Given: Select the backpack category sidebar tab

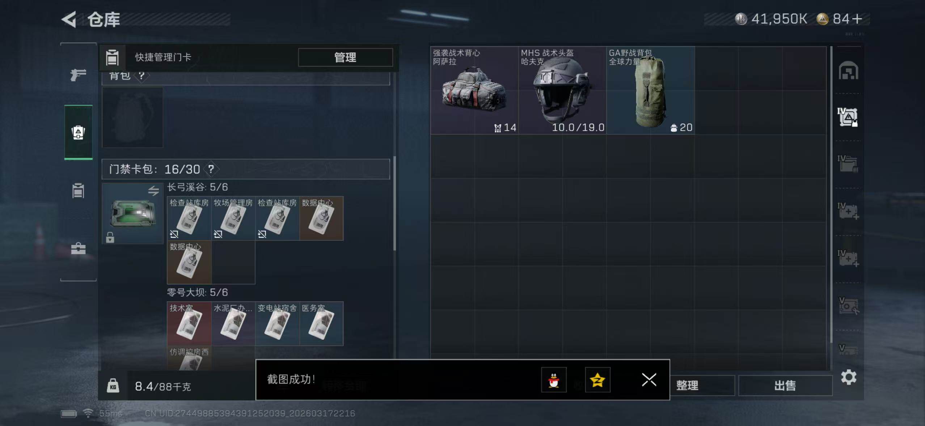Looking at the screenshot, I should tap(79, 132).
